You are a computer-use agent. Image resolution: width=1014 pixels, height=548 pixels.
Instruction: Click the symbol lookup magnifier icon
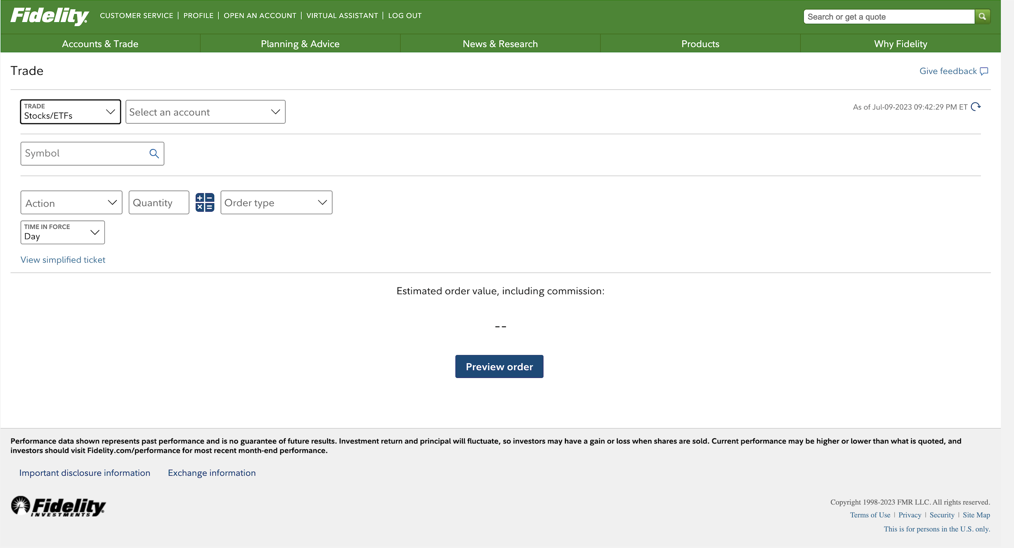pyautogui.click(x=154, y=153)
